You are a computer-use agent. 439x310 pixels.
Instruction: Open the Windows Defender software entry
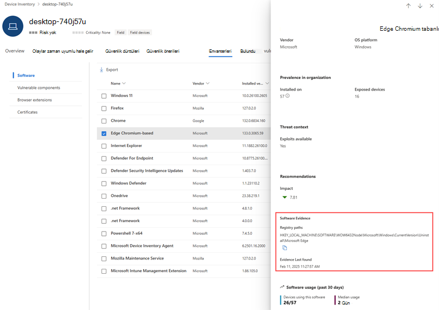[128, 183]
